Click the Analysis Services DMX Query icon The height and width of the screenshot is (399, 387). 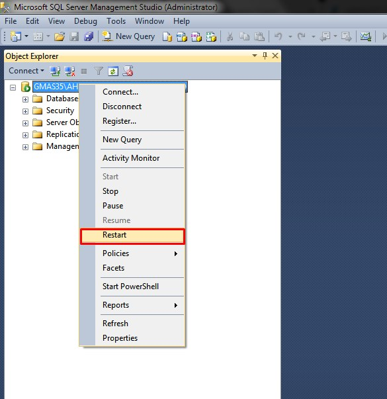pyautogui.click(x=196, y=36)
